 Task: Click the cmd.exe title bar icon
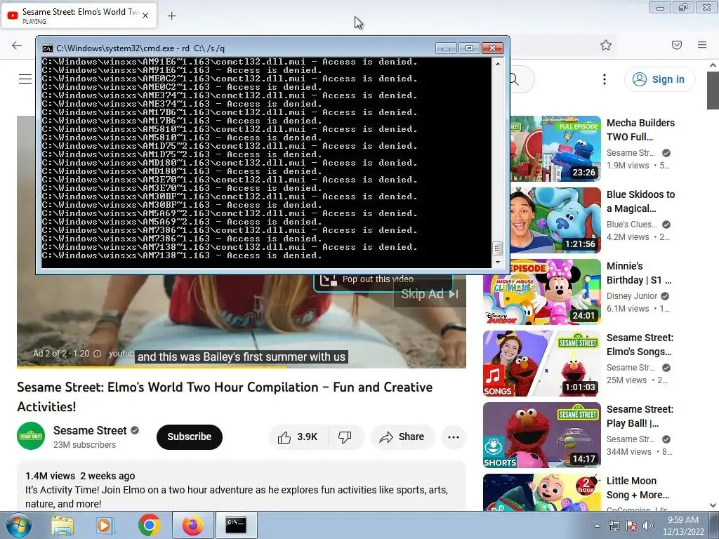[x=47, y=48]
